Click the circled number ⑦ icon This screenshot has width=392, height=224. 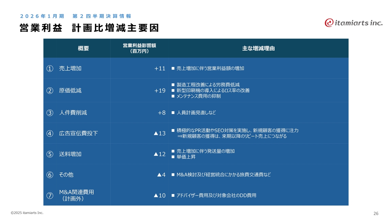coord(50,196)
